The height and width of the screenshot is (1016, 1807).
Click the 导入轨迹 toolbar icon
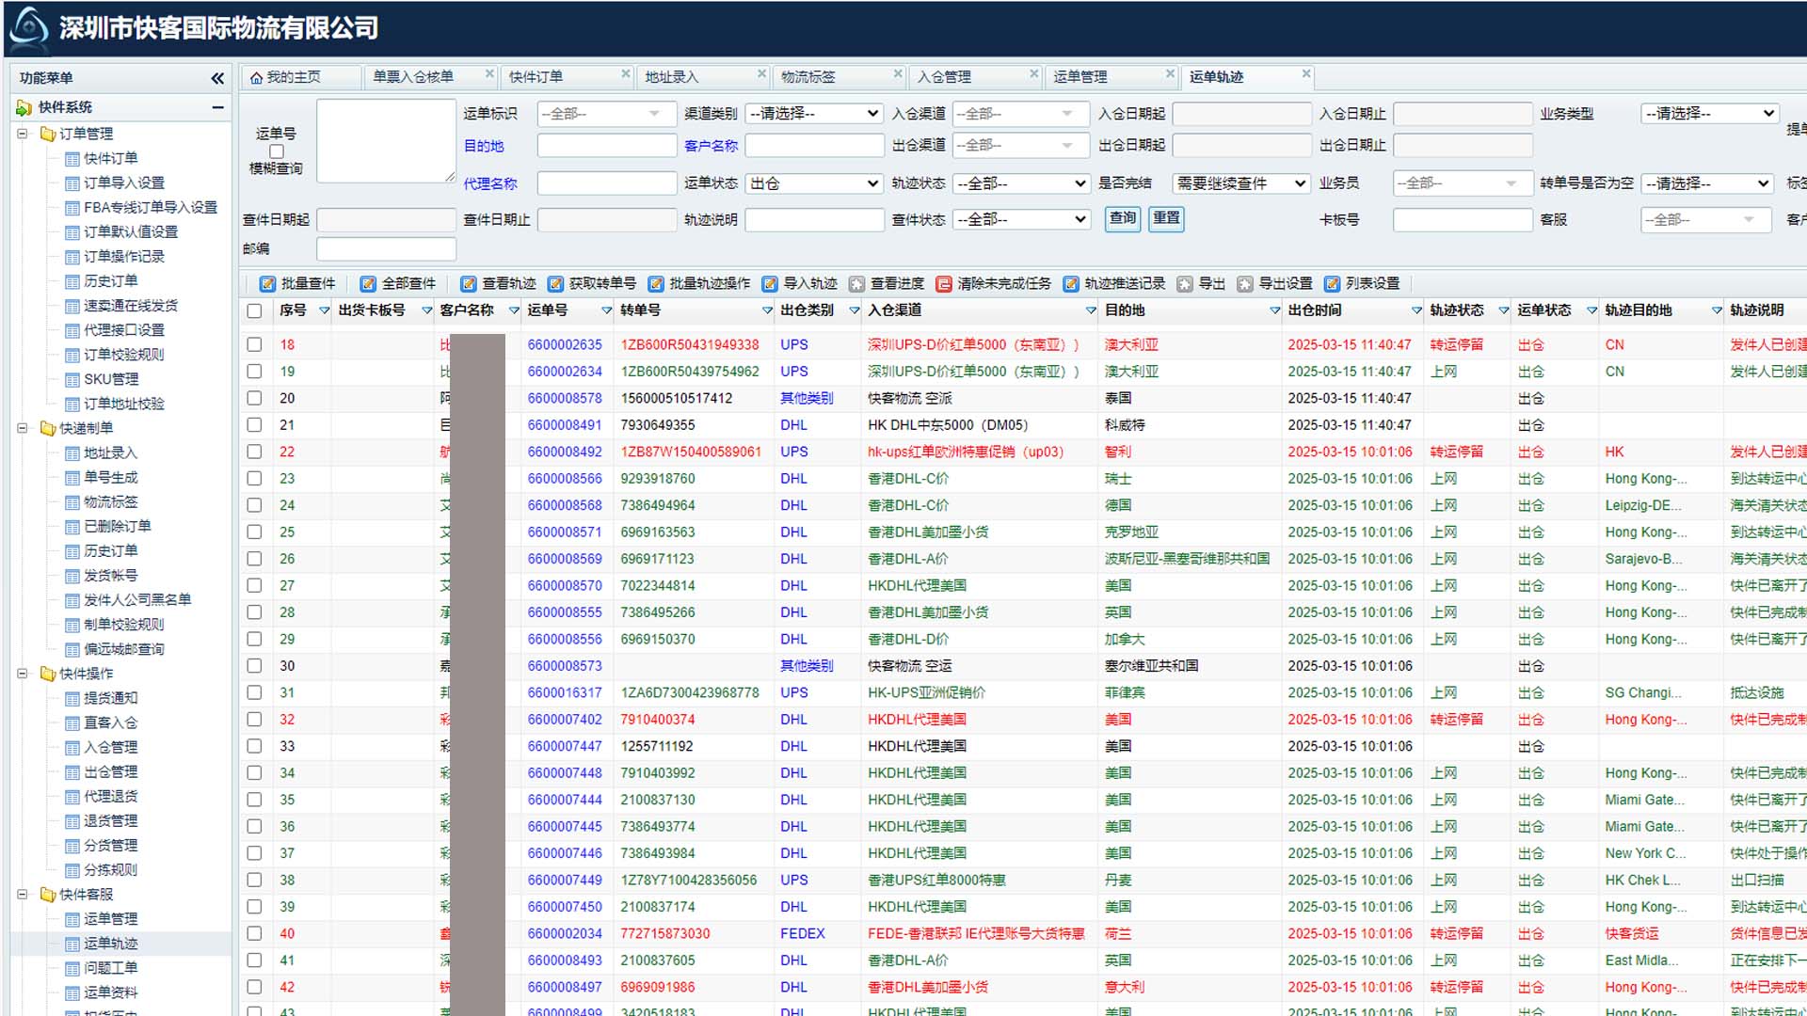(770, 284)
